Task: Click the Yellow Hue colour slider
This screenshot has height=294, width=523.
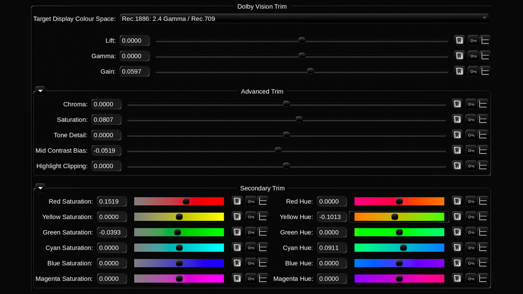Action: 399,216
